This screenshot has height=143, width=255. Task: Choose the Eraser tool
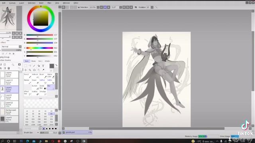[35, 81]
